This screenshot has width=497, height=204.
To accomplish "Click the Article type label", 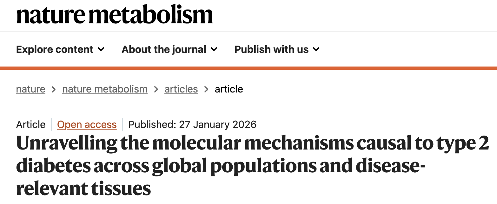I will tap(31, 124).
